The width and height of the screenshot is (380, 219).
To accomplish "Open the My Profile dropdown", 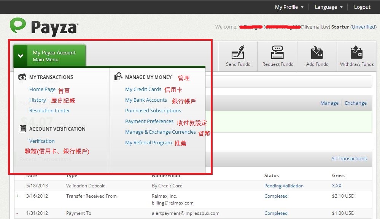I will pyautogui.click(x=289, y=7).
